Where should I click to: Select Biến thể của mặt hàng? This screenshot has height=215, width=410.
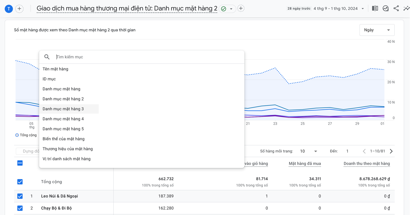tap(63, 139)
